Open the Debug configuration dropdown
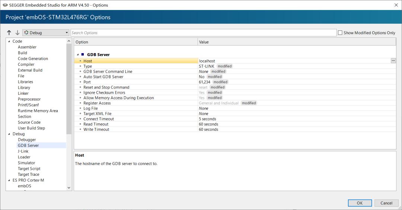402x210 pixels. [46, 33]
